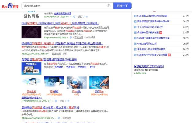Expand dropdown arrow beside www.hzlywl.cn date
192x123 pixels.
pos(71,17)
